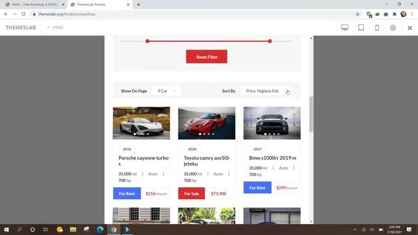Click the For Sale button on Toyota card
This screenshot has height=235, width=418.
tap(191, 193)
